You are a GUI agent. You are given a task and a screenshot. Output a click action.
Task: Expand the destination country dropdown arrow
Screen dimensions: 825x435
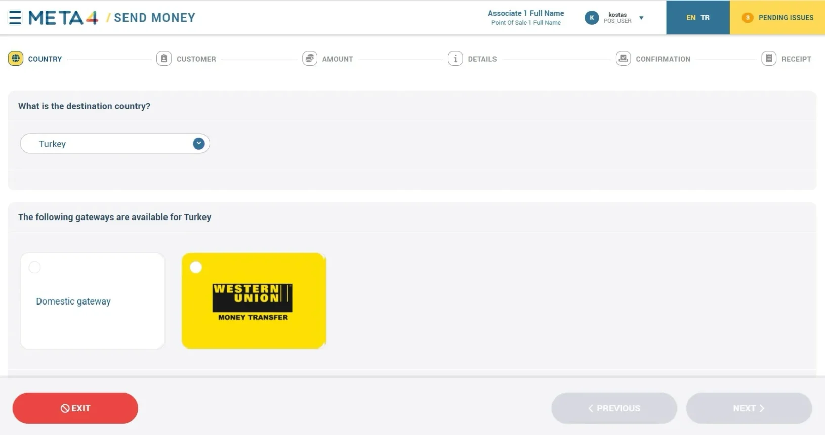click(x=199, y=144)
